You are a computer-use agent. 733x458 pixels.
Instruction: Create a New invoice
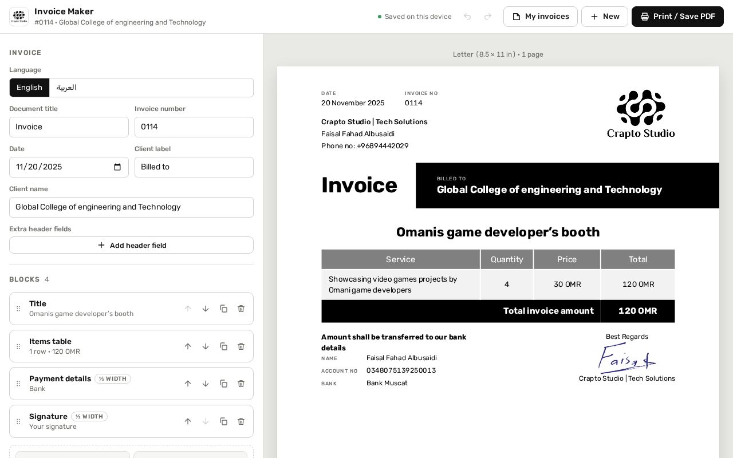(605, 17)
